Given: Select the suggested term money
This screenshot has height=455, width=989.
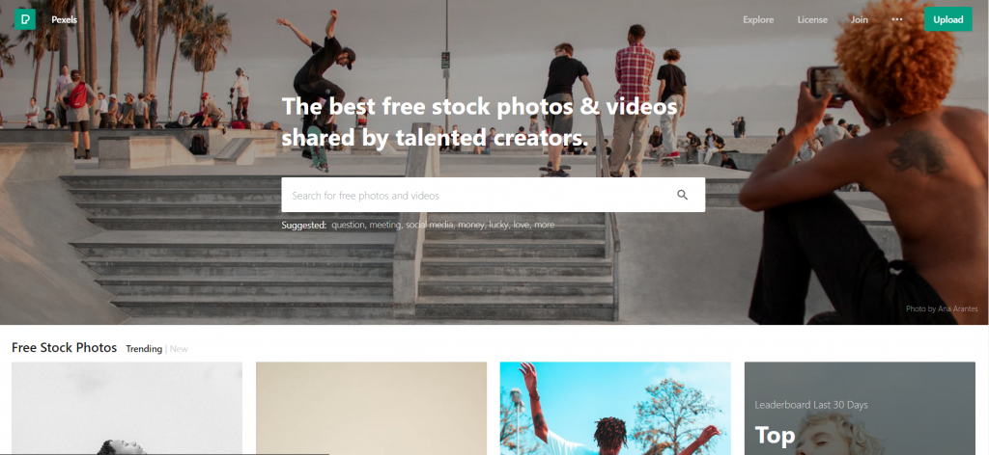Looking at the screenshot, I should click(x=470, y=225).
